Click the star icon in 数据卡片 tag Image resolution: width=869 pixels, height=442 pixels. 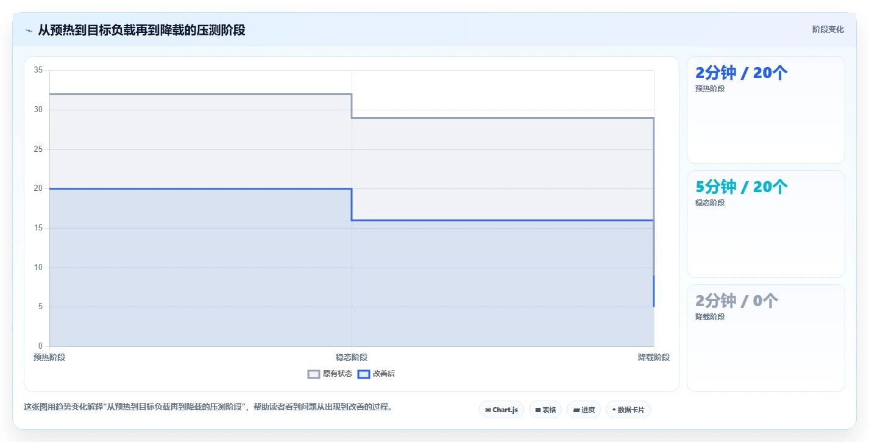click(x=614, y=410)
